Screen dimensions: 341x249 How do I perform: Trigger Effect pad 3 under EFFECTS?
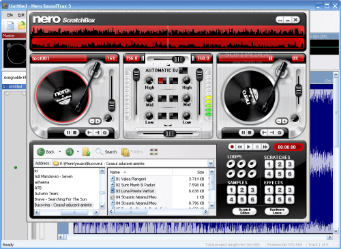[290, 190]
